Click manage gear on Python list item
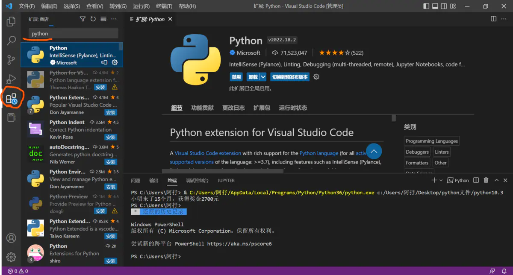 pos(115,62)
